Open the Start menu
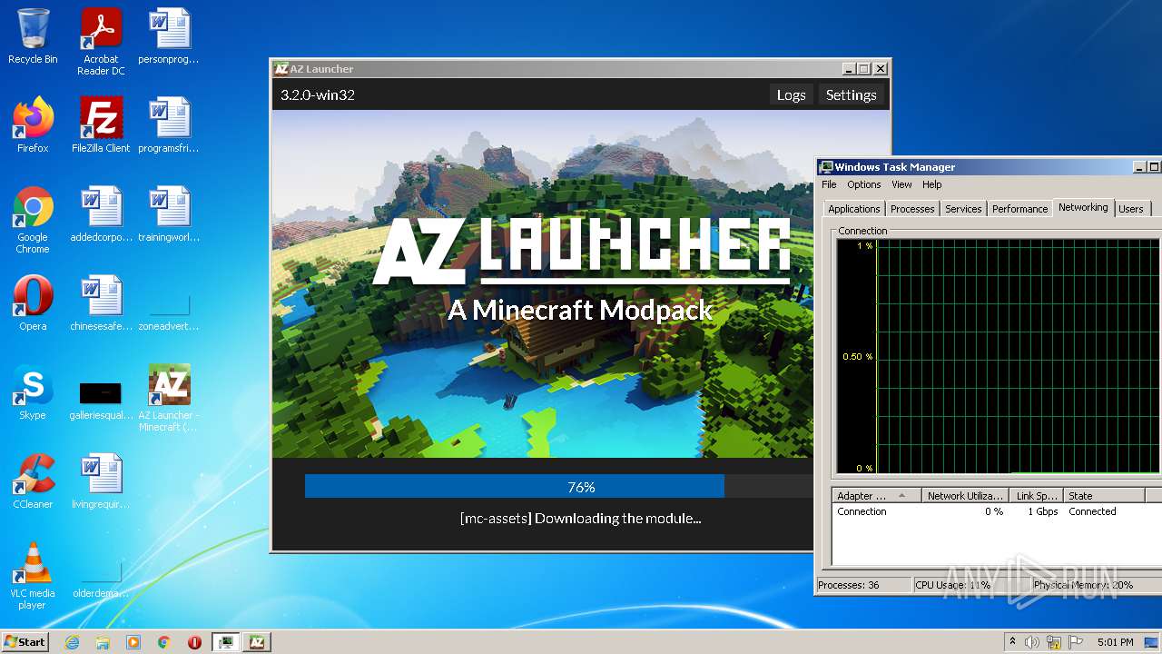The width and height of the screenshot is (1162, 654). [x=25, y=642]
